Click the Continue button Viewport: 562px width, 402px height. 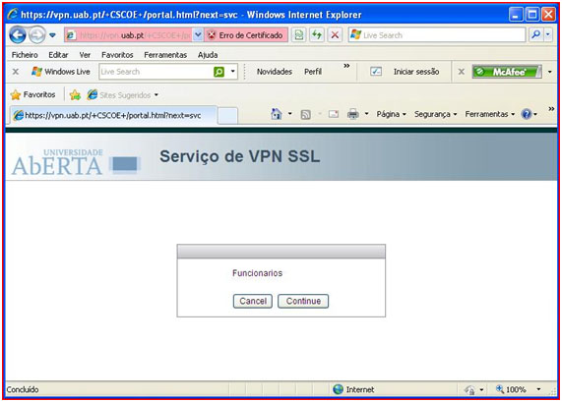pos(303,301)
